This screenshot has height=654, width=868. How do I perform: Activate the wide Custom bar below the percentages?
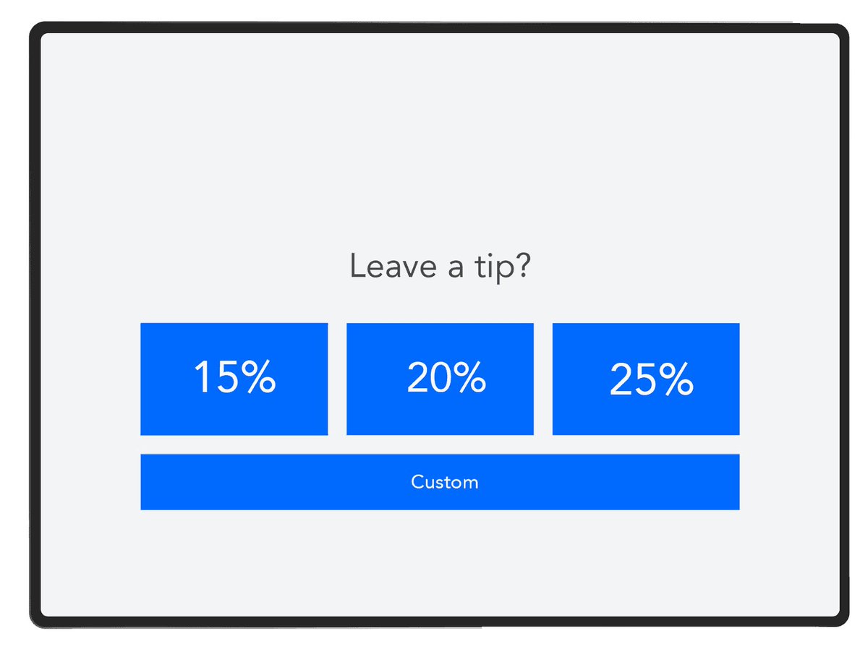point(440,482)
